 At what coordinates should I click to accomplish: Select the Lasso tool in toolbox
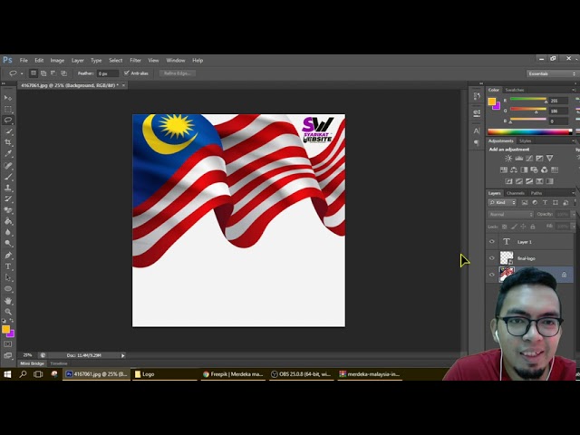[8, 121]
